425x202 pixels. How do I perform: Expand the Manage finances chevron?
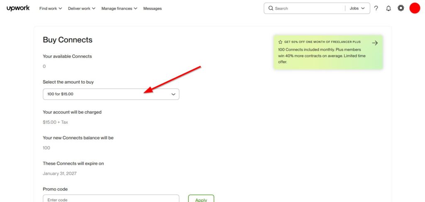click(x=135, y=8)
